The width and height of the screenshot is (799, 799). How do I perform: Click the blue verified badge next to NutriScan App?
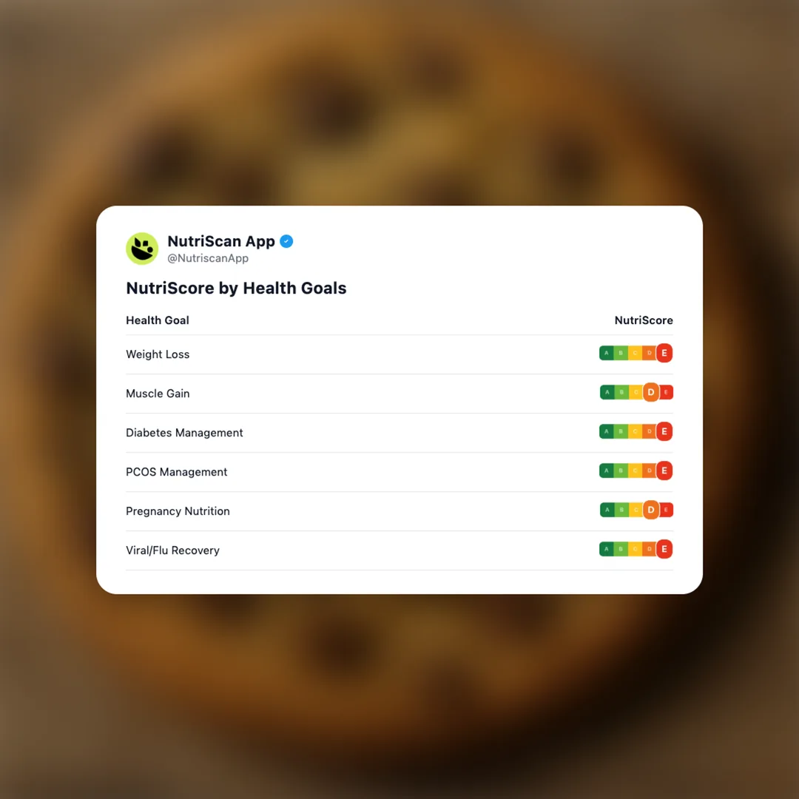[286, 241]
